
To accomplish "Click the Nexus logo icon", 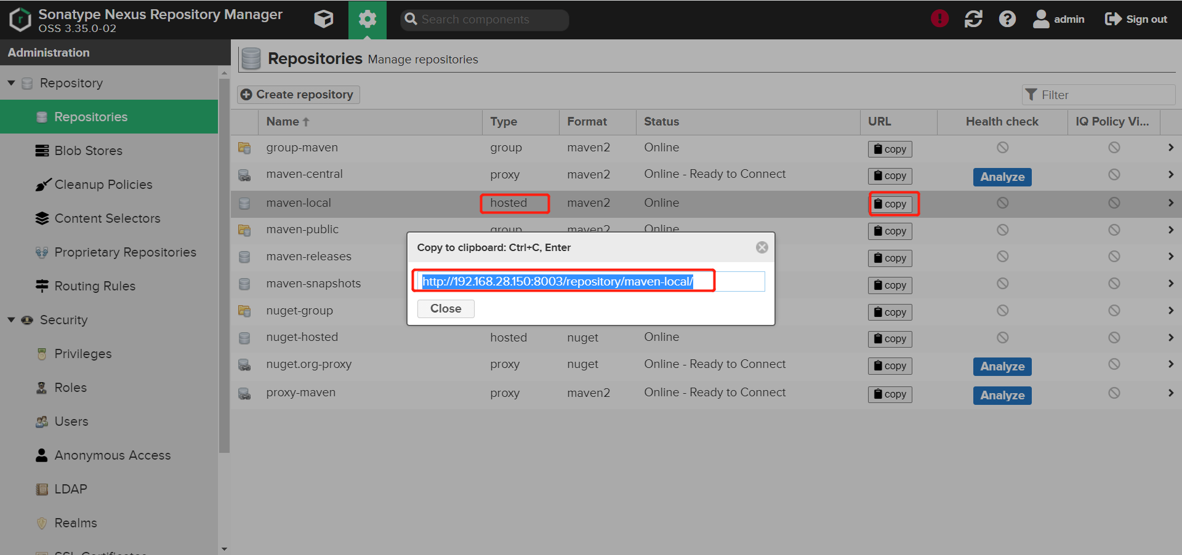I will [x=20, y=19].
